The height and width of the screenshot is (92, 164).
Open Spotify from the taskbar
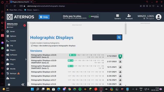80,89
